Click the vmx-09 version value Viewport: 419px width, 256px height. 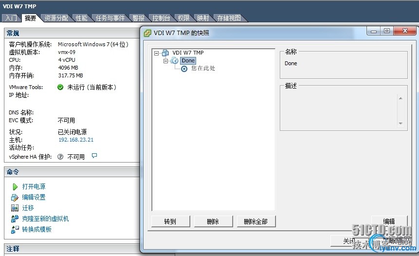coord(67,52)
